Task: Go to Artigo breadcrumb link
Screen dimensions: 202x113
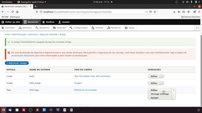Action: point(63,35)
